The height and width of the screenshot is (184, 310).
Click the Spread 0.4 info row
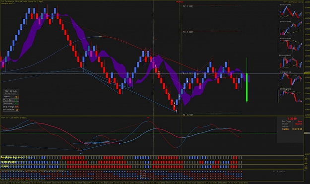point(11,97)
